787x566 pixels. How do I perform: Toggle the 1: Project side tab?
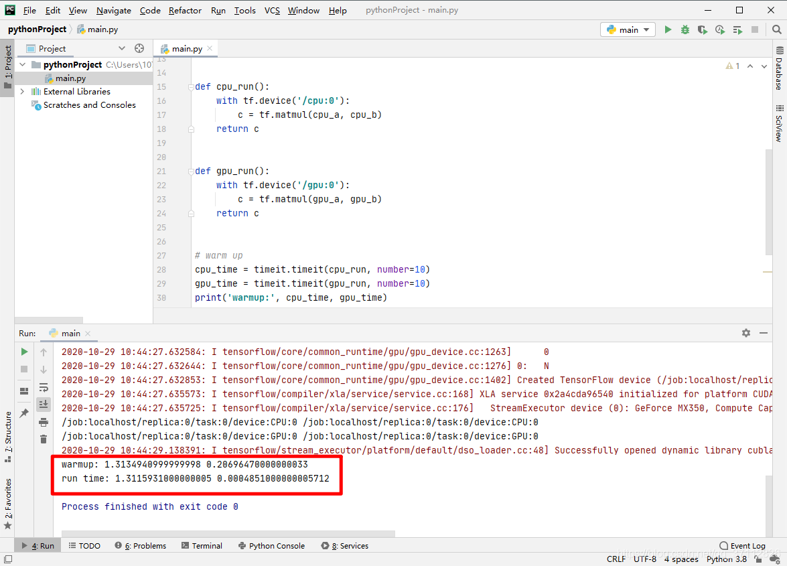(7, 67)
